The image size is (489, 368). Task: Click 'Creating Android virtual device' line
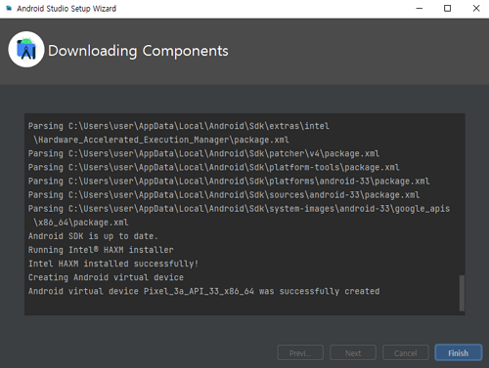106,277
